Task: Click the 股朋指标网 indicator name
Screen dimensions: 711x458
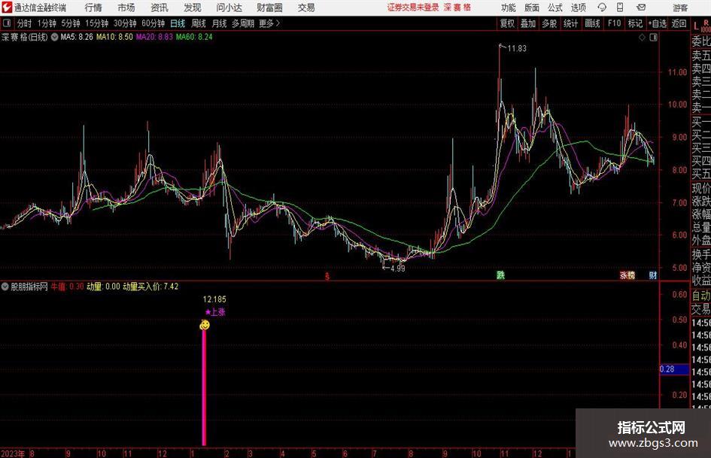Action: pos(29,287)
